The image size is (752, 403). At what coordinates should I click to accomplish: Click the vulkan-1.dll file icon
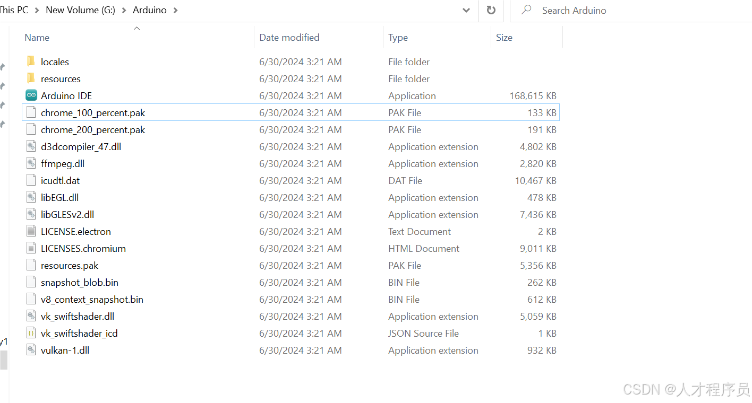coord(31,350)
